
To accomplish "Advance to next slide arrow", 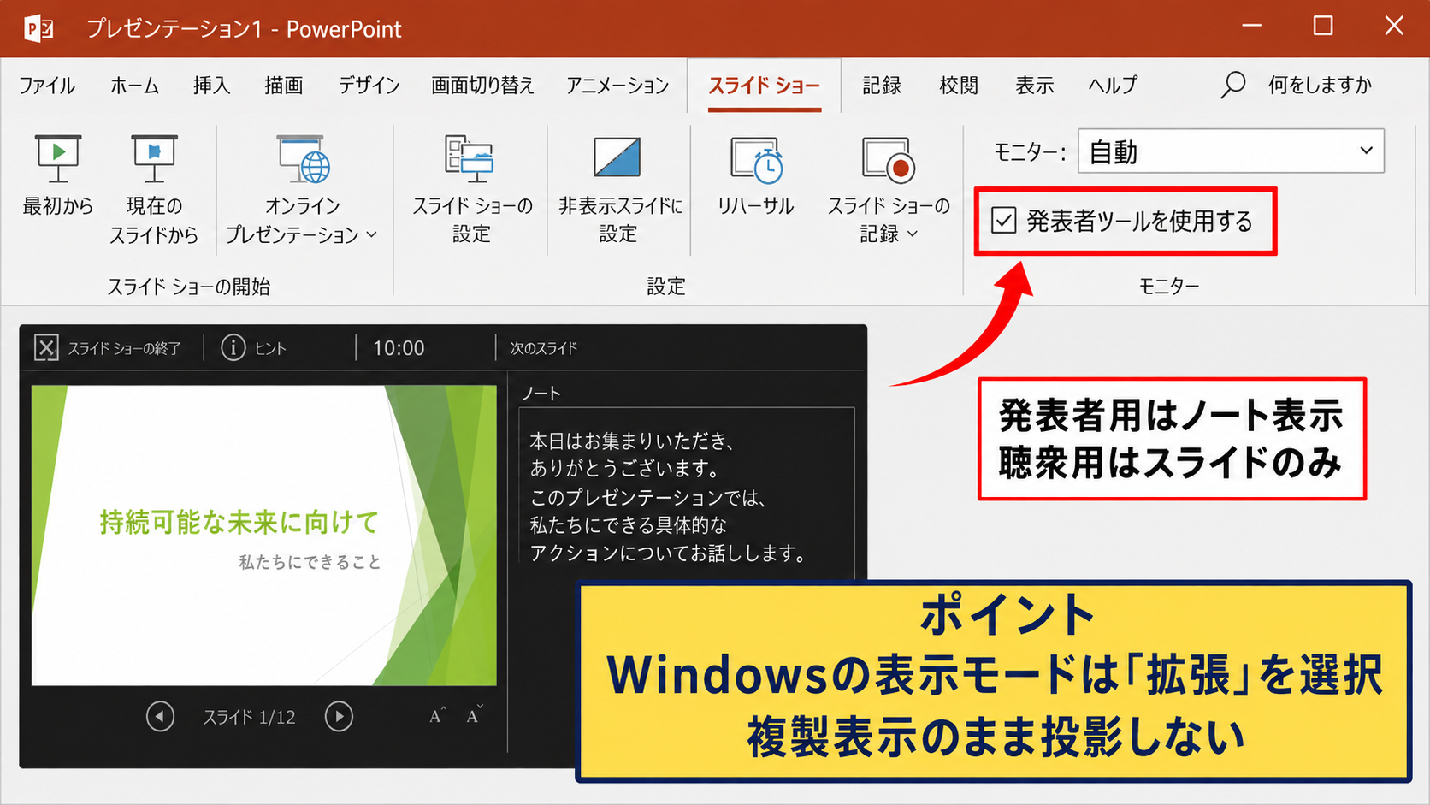I will pos(339,717).
